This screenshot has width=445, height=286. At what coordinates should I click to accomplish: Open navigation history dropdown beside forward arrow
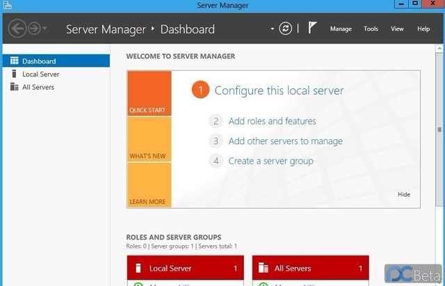[44, 29]
